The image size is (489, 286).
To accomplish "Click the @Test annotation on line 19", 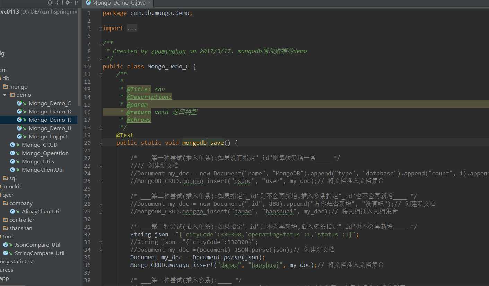I will pyautogui.click(x=125, y=135).
